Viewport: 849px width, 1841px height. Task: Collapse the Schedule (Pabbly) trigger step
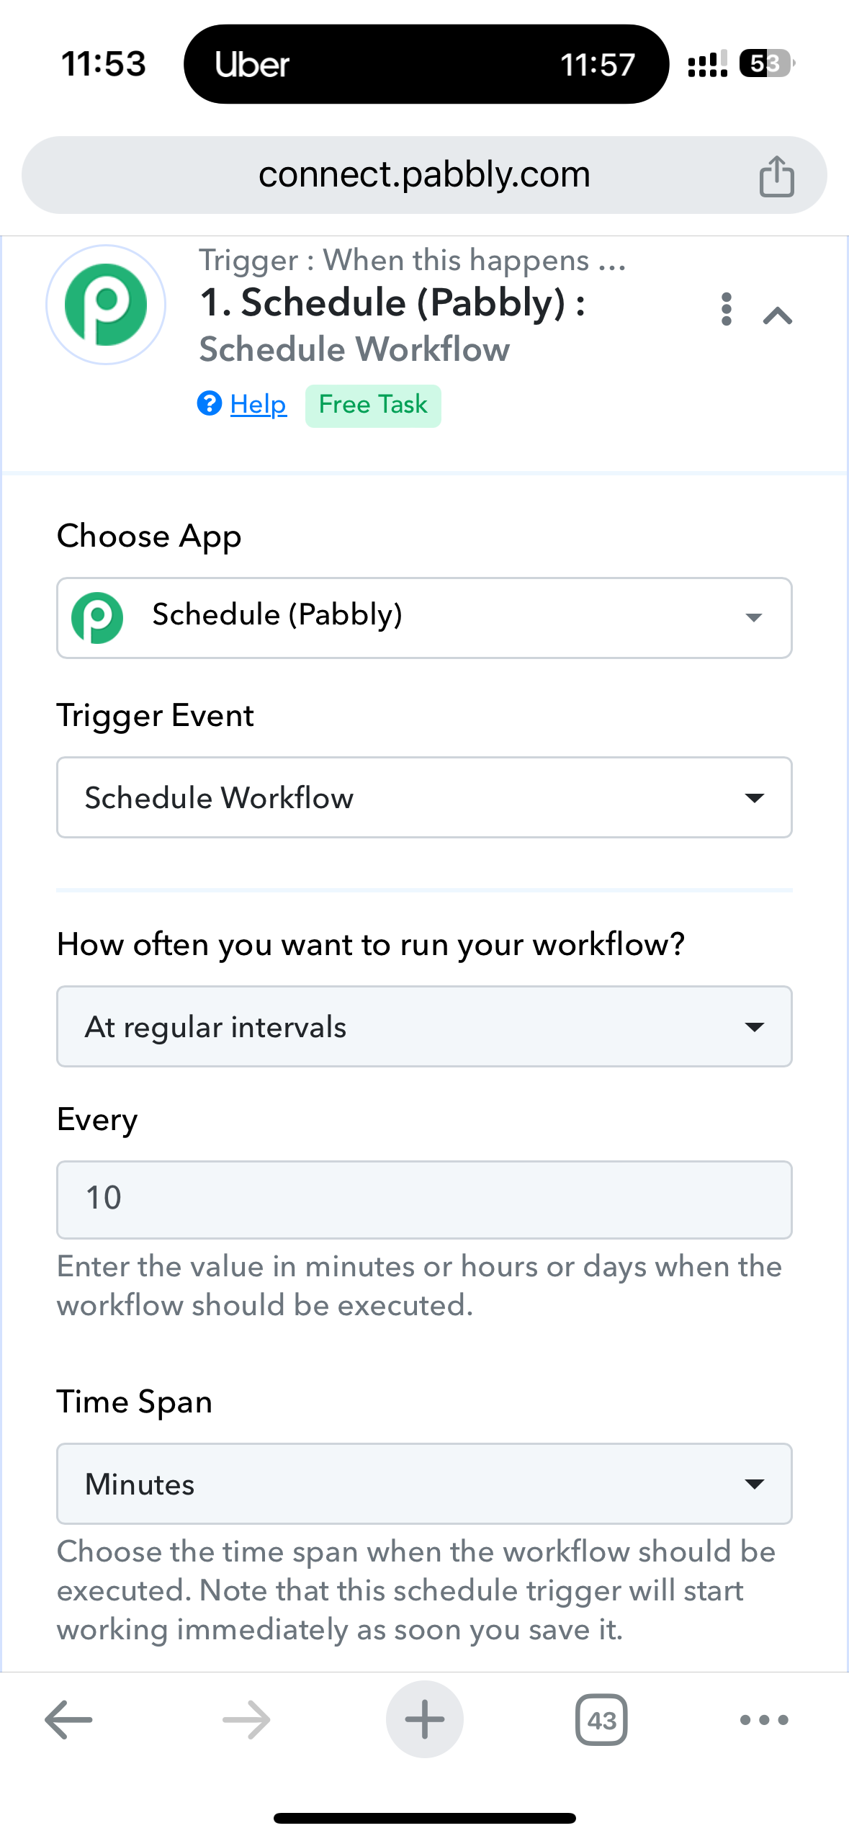click(778, 315)
